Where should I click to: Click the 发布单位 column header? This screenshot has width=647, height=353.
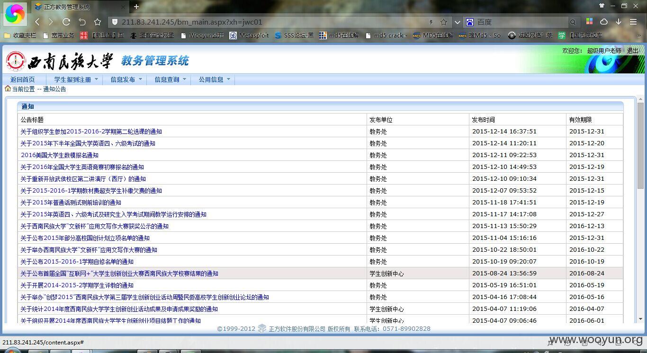[x=381, y=120]
